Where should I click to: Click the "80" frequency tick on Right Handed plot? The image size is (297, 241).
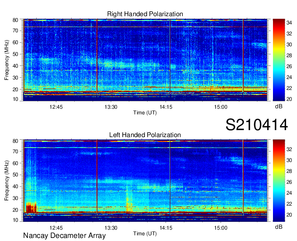[16, 20]
